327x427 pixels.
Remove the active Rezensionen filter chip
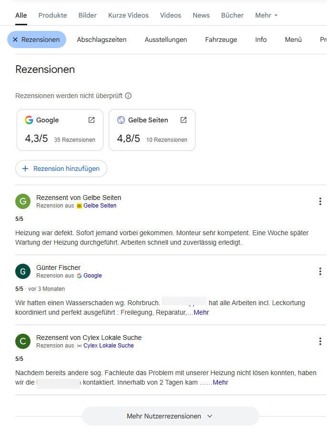[x=37, y=40]
